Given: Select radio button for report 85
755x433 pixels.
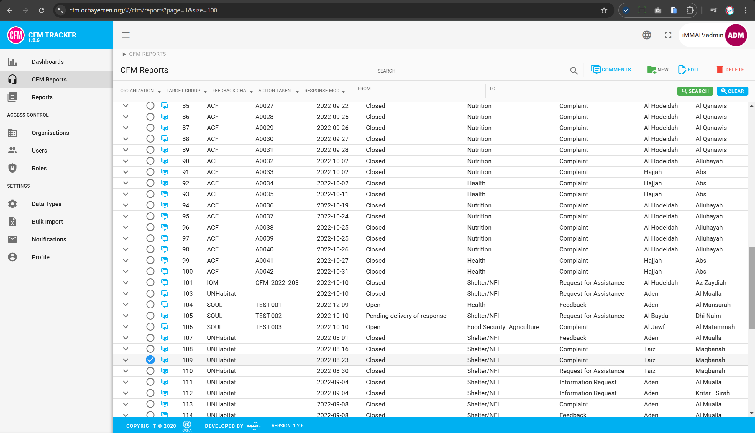Looking at the screenshot, I should [x=150, y=106].
